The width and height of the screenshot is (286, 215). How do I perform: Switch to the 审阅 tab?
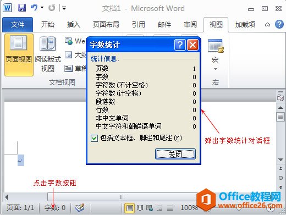pyautogui.click(x=190, y=24)
